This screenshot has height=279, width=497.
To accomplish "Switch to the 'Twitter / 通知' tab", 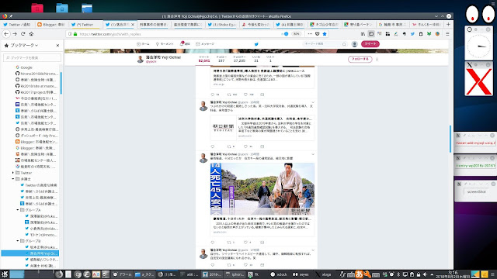I will (x=17, y=24).
